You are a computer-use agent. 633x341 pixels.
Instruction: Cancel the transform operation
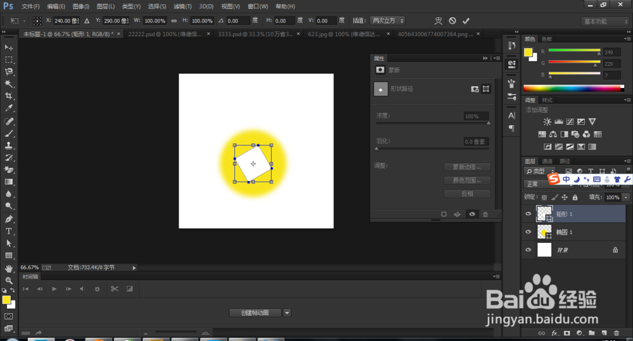[453, 21]
